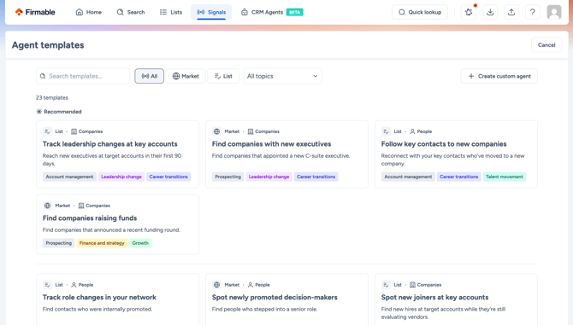Click list icon on Follow key contacts card
This screenshot has width=573, height=325.
386,131
